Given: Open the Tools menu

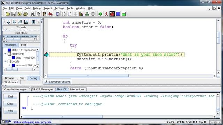Looking at the screenshot, I should point(70,8).
